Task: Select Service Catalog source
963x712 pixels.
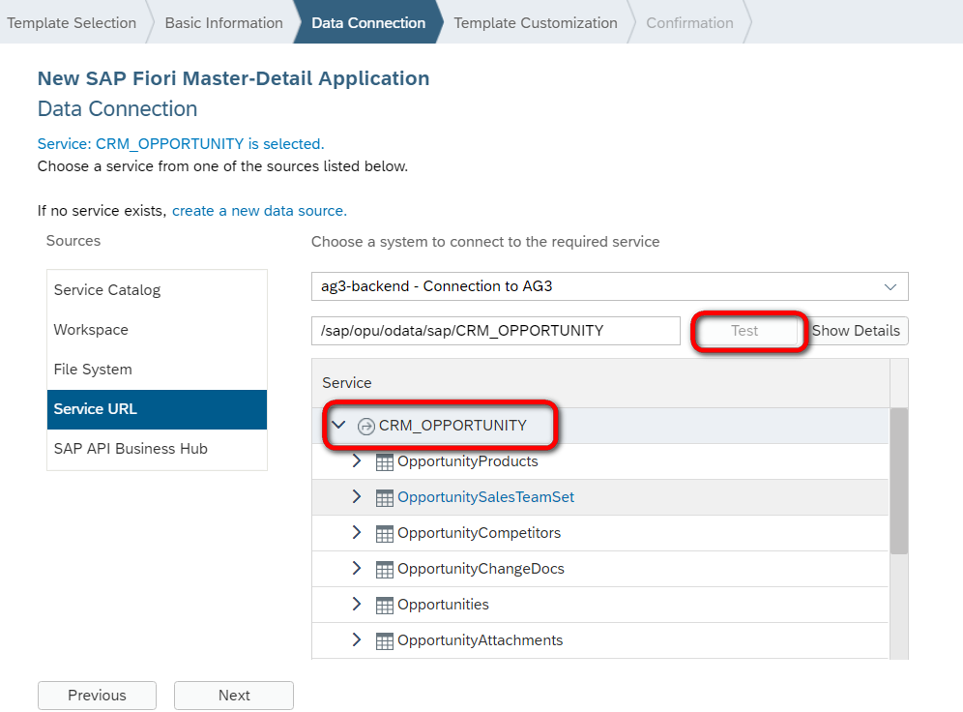Action: [x=157, y=290]
